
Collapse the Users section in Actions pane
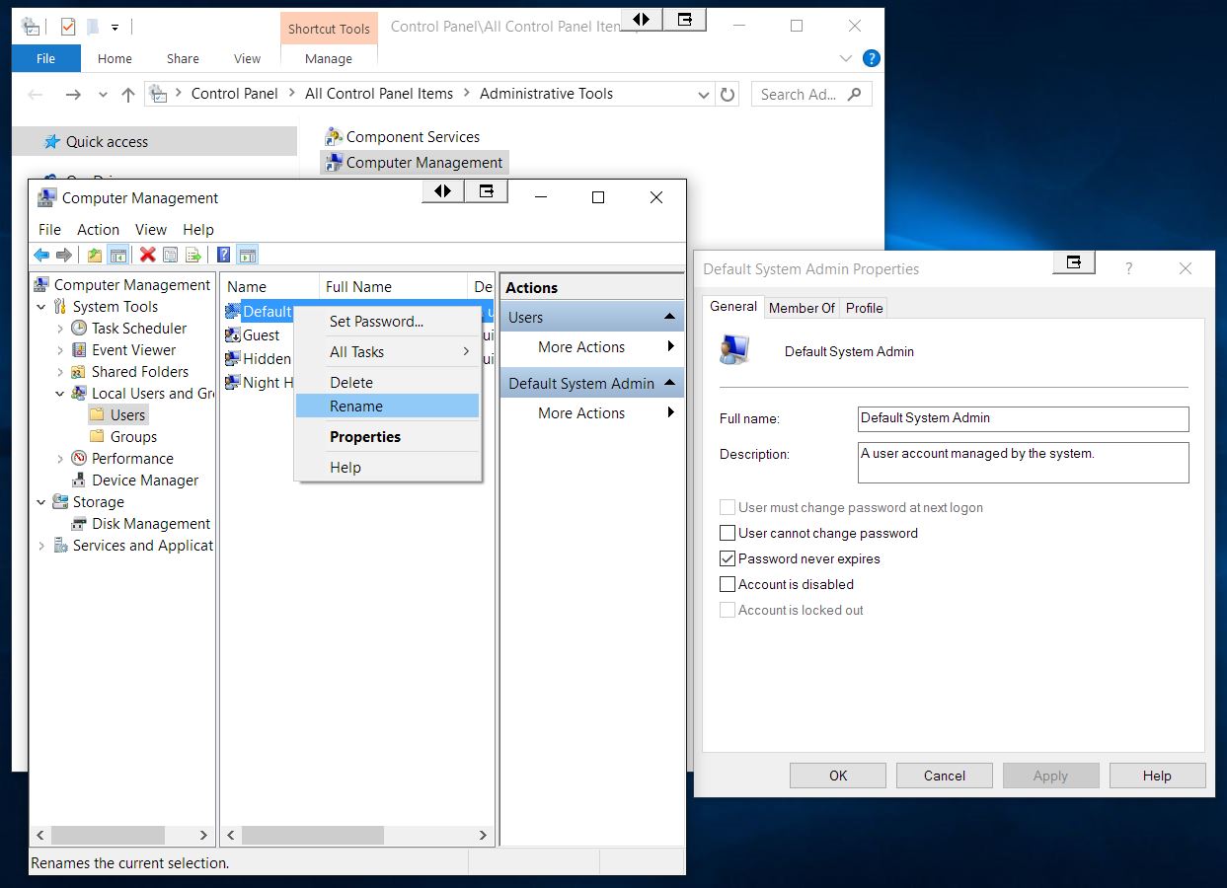point(670,317)
